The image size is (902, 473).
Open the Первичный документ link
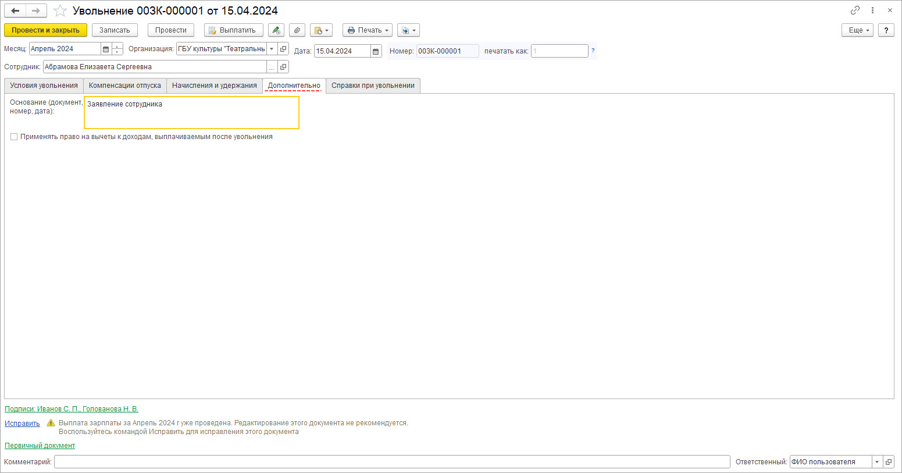tap(40, 446)
